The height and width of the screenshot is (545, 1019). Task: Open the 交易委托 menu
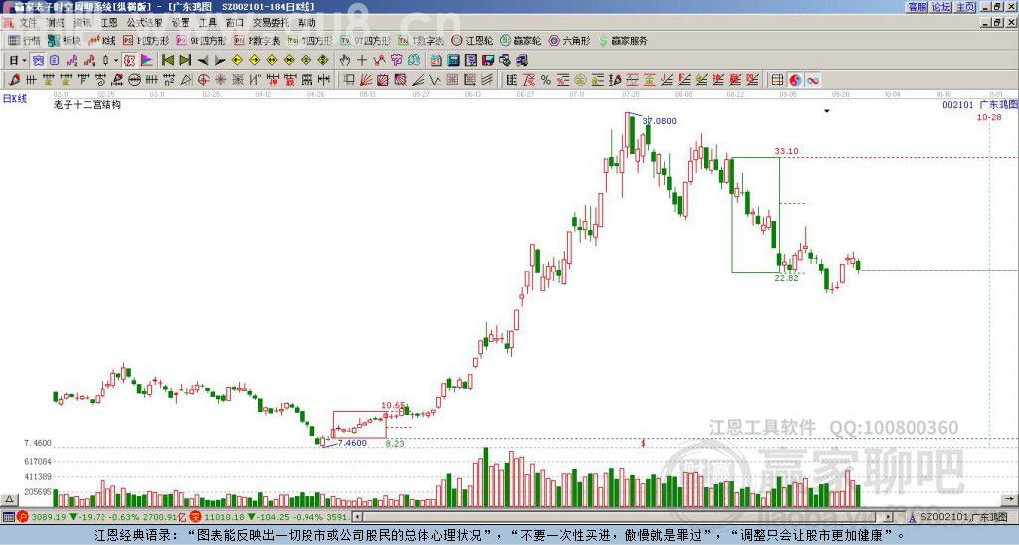[x=270, y=22]
